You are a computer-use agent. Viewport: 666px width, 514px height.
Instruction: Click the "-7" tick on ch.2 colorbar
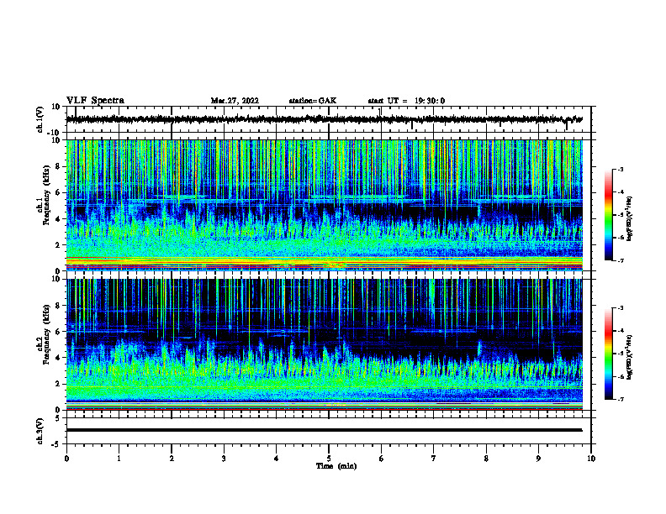[x=621, y=400]
